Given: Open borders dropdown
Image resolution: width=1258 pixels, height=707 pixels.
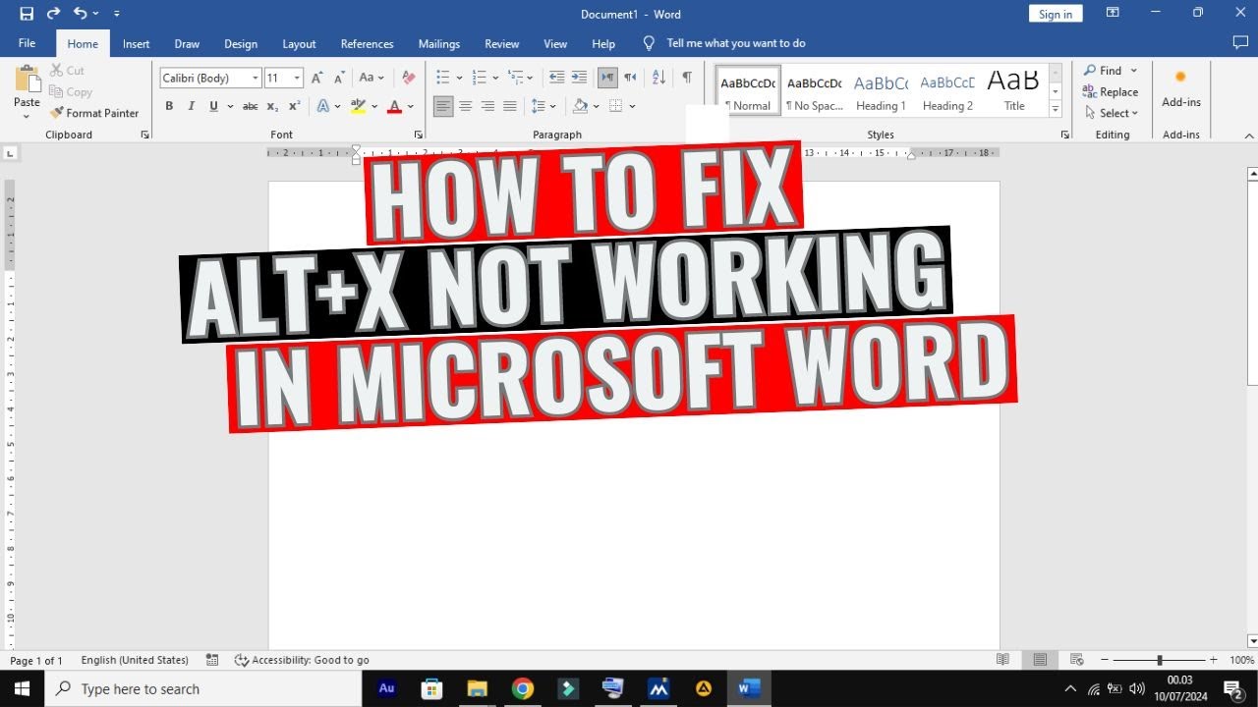Looking at the screenshot, I should (632, 106).
